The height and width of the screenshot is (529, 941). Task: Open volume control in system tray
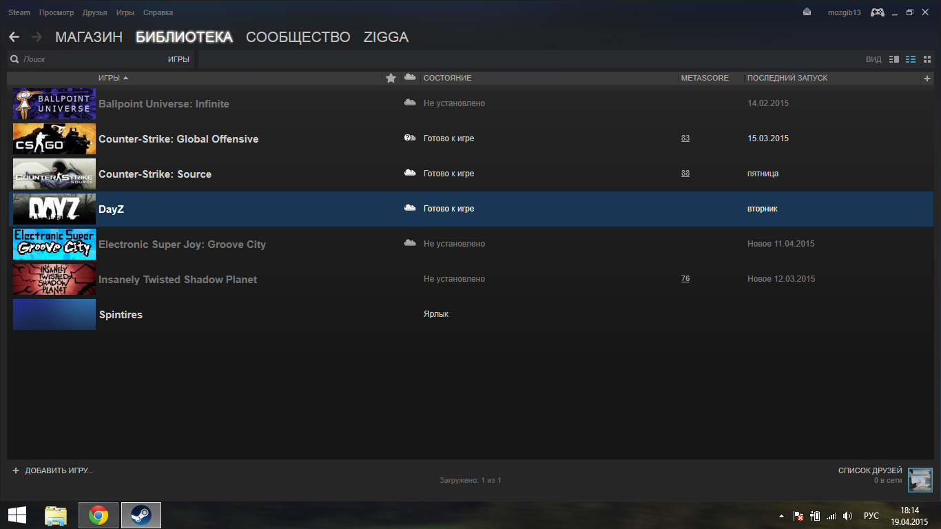(848, 515)
